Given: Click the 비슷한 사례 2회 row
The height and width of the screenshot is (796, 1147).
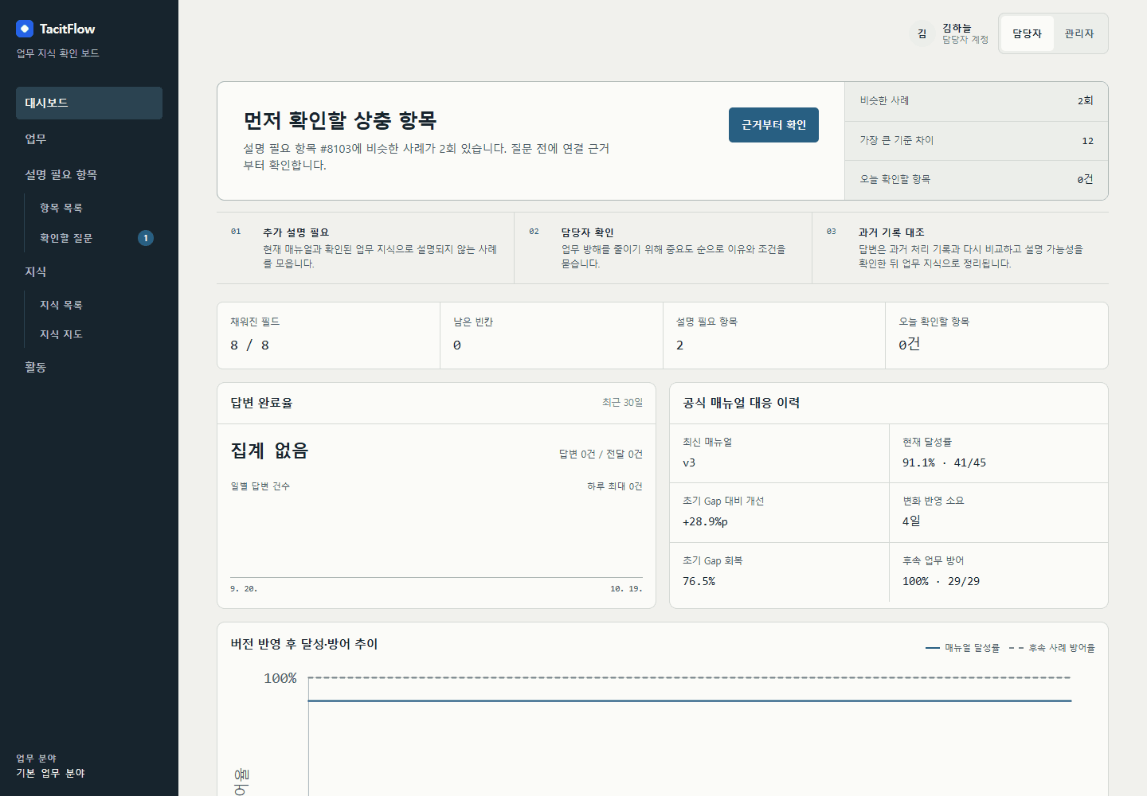Looking at the screenshot, I should 977,101.
